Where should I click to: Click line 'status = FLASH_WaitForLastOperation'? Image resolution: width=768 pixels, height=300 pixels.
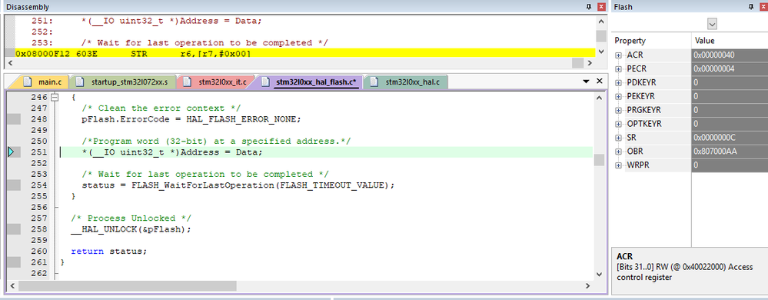point(238,185)
